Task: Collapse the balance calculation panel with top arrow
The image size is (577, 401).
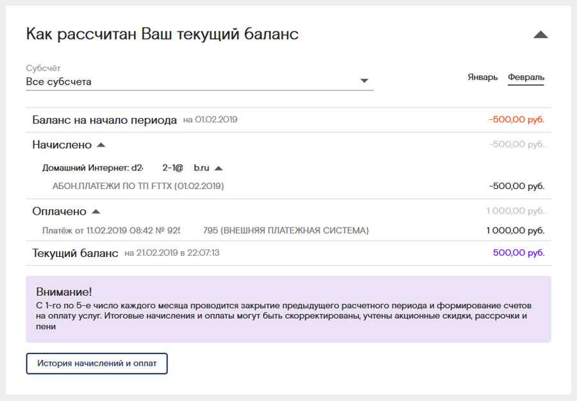Action: tap(540, 35)
